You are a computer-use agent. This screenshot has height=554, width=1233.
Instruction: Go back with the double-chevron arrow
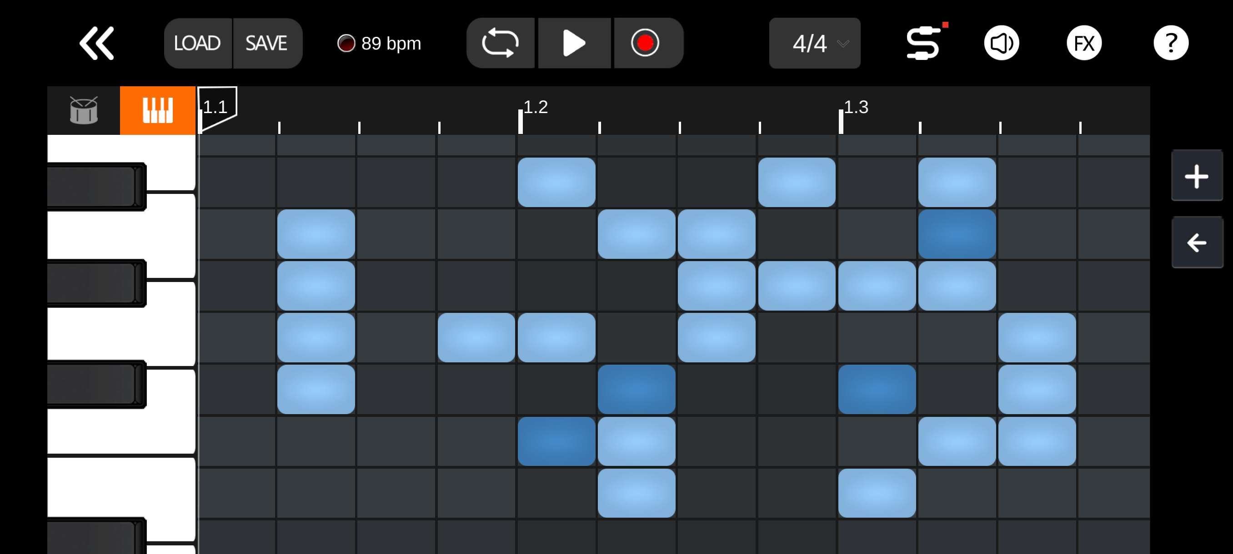(97, 43)
